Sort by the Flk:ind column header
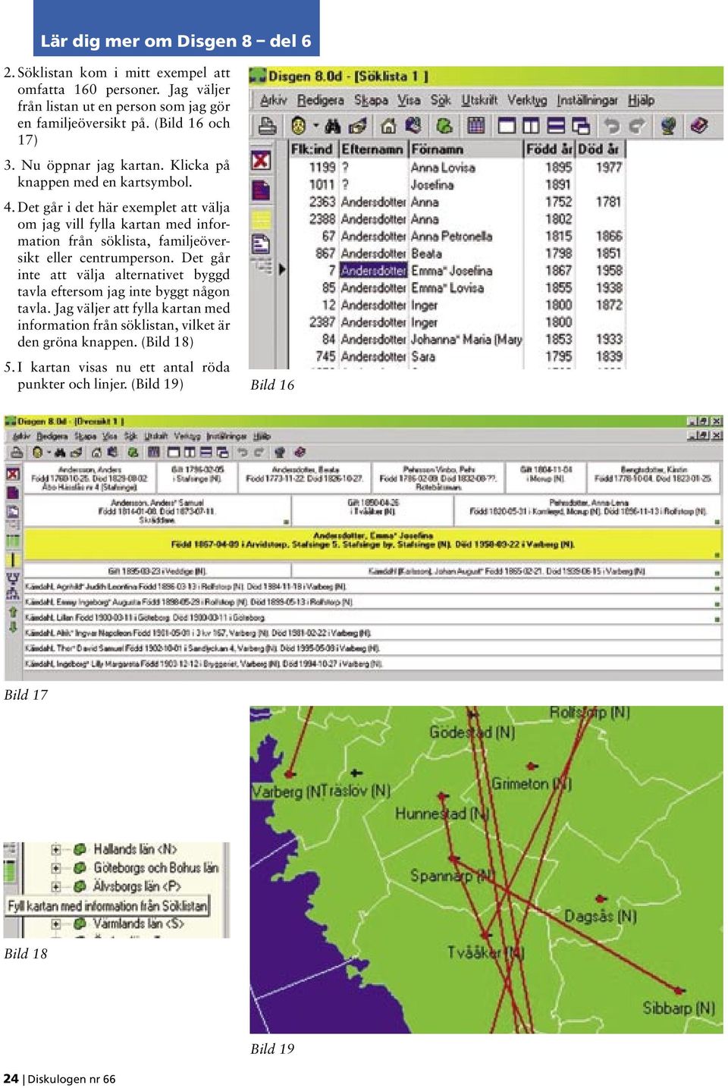Image resolution: width=728 pixels, height=1088 pixels. pos(312,149)
